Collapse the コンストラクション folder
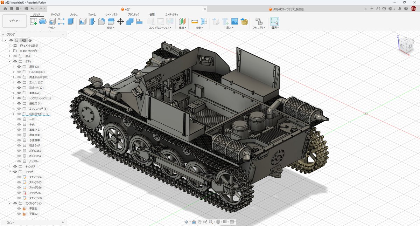 click(9, 203)
